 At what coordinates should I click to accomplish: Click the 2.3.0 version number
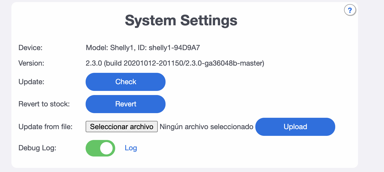[94, 63]
